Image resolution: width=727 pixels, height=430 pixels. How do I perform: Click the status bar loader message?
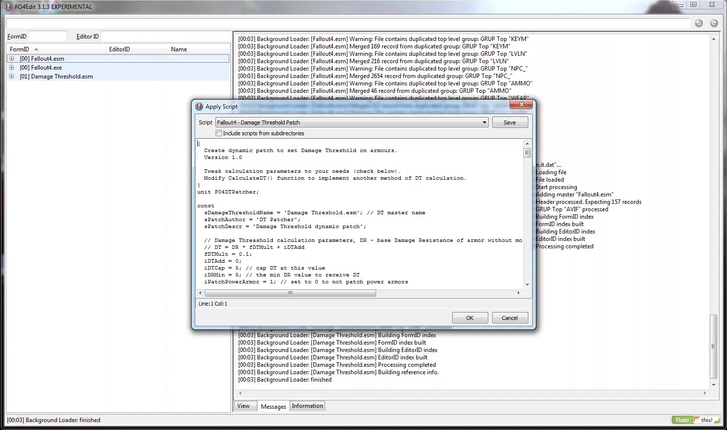[x=53, y=420]
